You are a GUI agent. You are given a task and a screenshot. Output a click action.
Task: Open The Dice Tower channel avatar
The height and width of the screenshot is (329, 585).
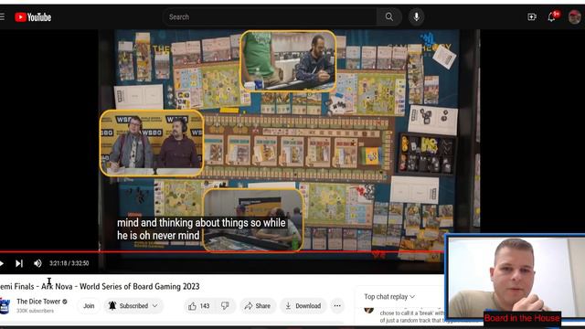(5, 306)
